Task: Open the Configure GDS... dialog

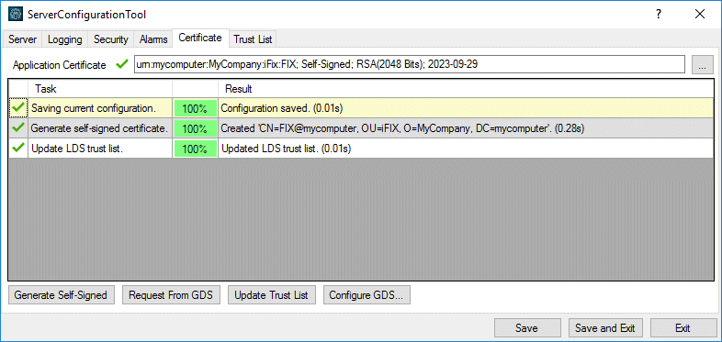Action: point(367,295)
